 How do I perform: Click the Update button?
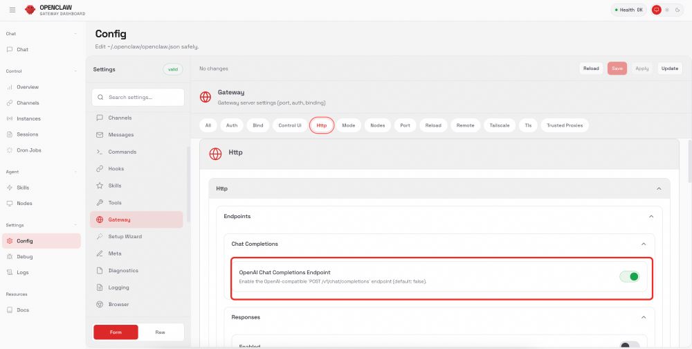coord(669,69)
